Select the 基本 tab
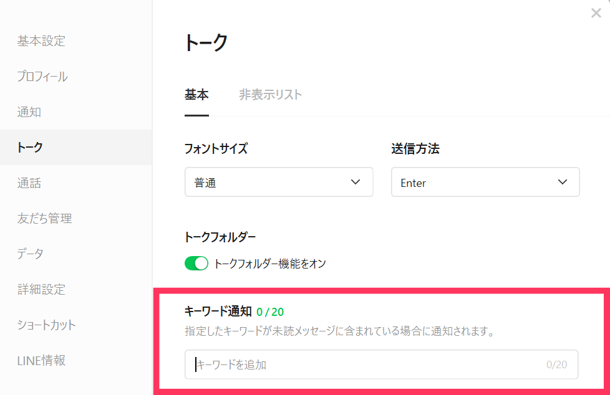The height and width of the screenshot is (395, 610). coord(196,95)
